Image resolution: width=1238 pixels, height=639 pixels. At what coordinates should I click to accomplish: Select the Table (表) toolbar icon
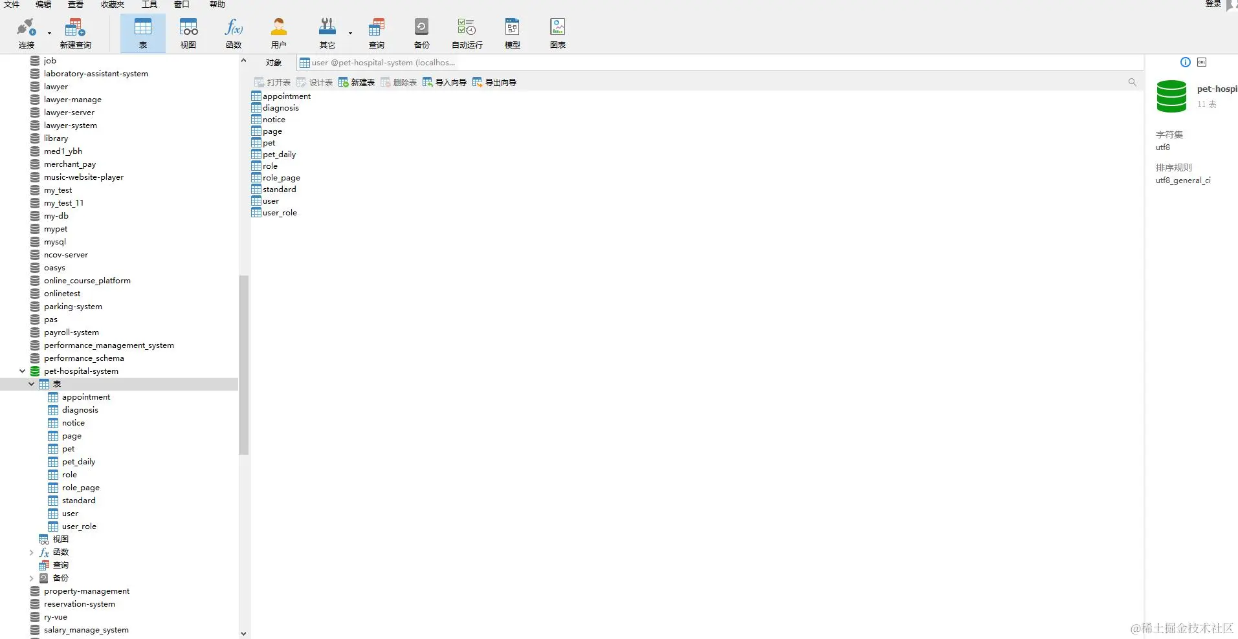[x=143, y=34]
